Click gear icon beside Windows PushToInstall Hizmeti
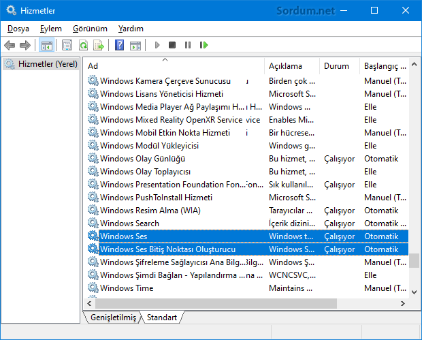Image resolution: width=422 pixels, height=340 pixels. 93,197
